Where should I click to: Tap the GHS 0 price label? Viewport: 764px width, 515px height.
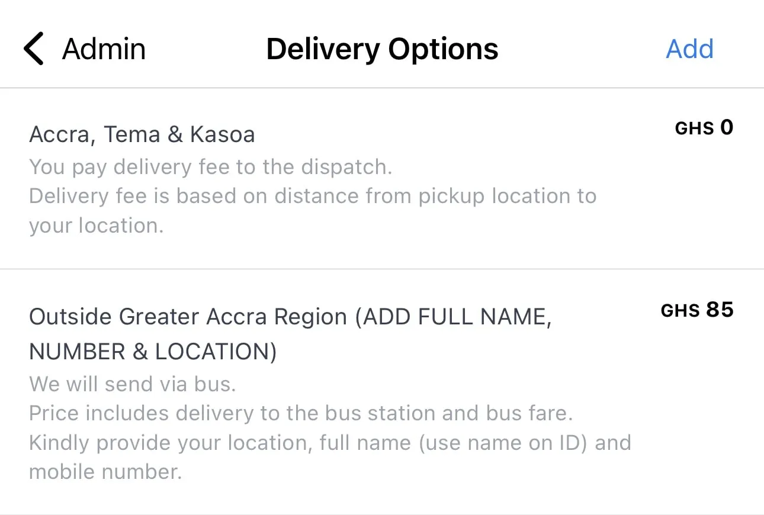704,127
